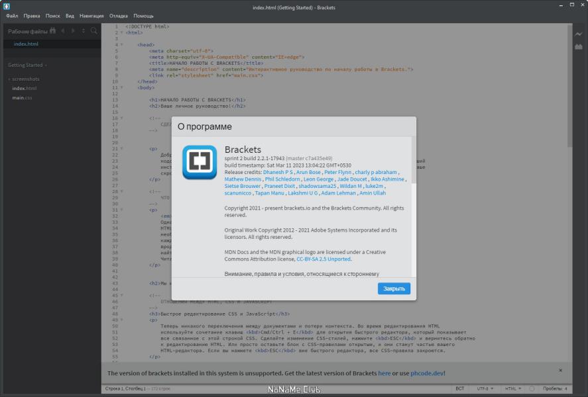Click the Brackets logo in the About dialog

(200, 162)
